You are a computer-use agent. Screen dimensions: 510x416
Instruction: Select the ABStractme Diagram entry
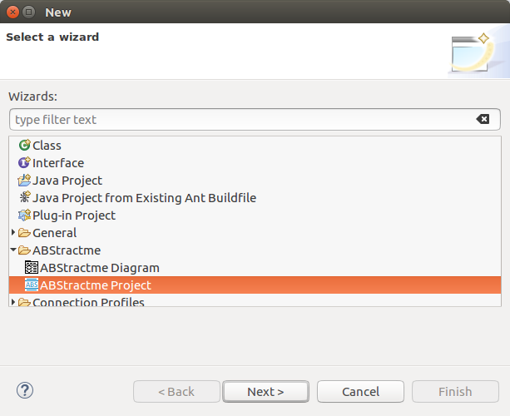point(100,268)
